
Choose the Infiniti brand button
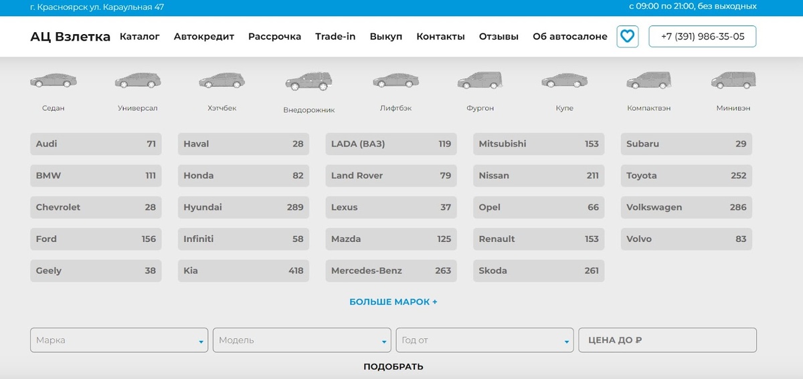pyautogui.click(x=244, y=239)
